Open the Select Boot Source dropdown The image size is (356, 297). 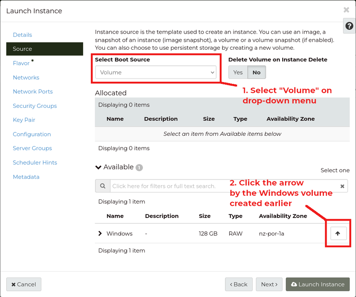click(155, 72)
